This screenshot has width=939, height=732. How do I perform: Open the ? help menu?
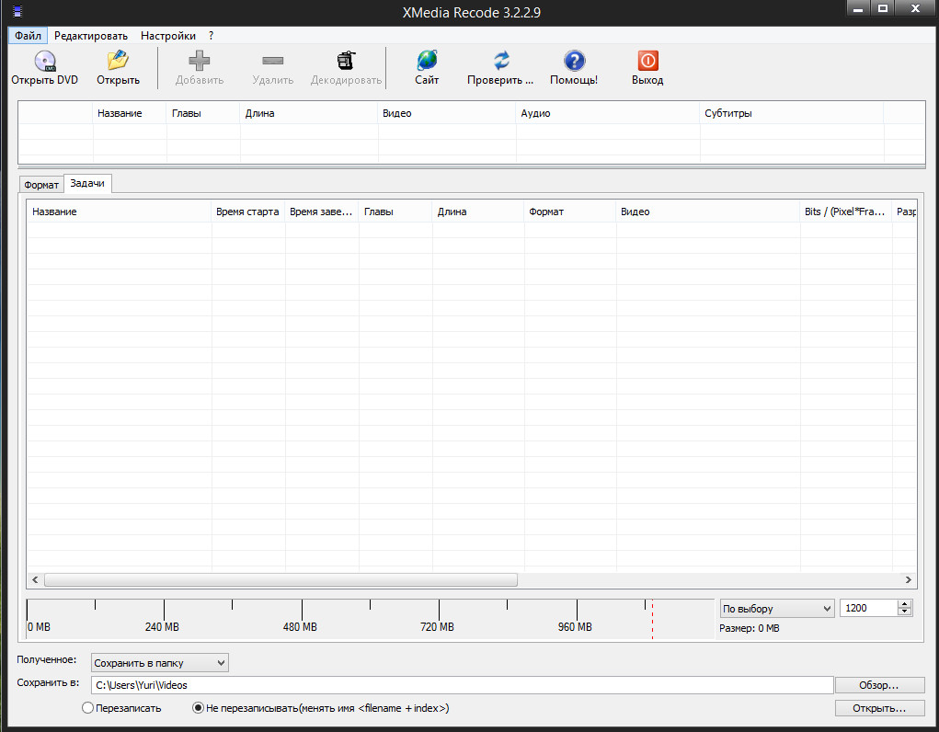(x=211, y=35)
